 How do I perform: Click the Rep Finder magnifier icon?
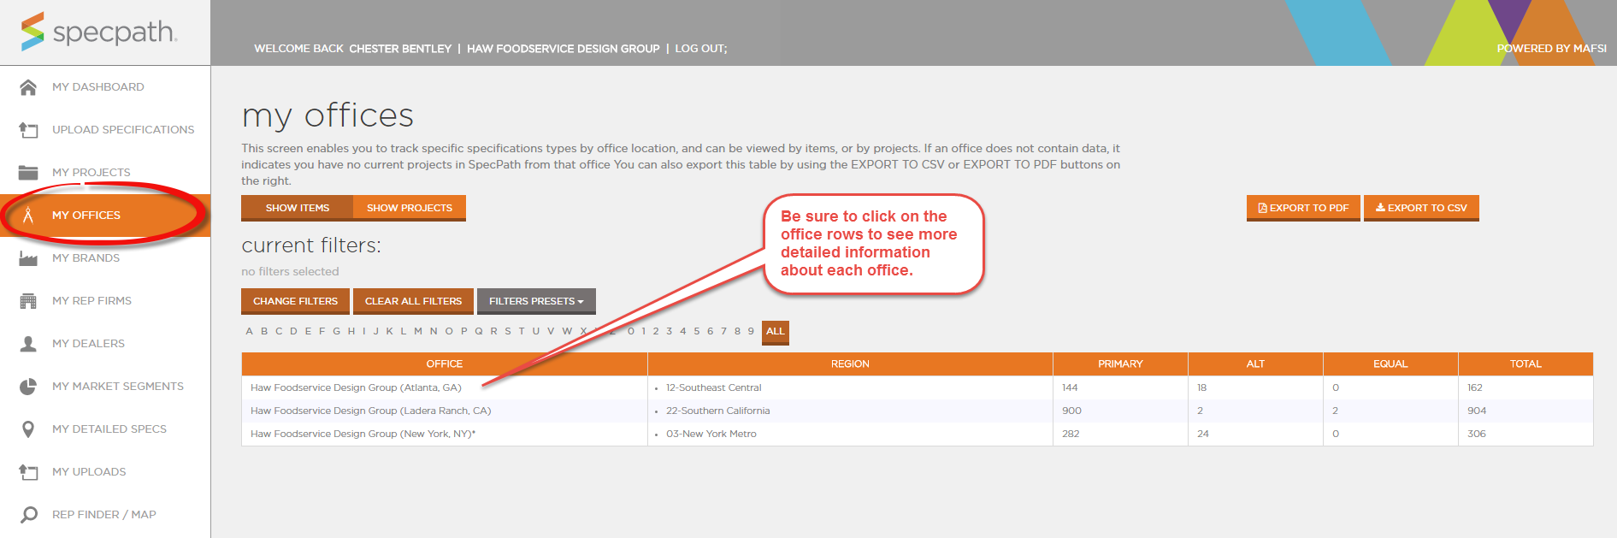coord(28,515)
